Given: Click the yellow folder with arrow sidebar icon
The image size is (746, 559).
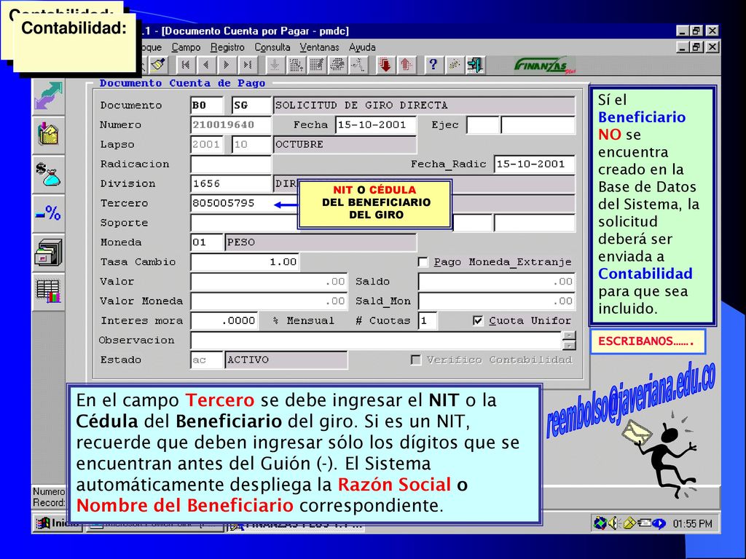Looking at the screenshot, I should tap(49, 135).
